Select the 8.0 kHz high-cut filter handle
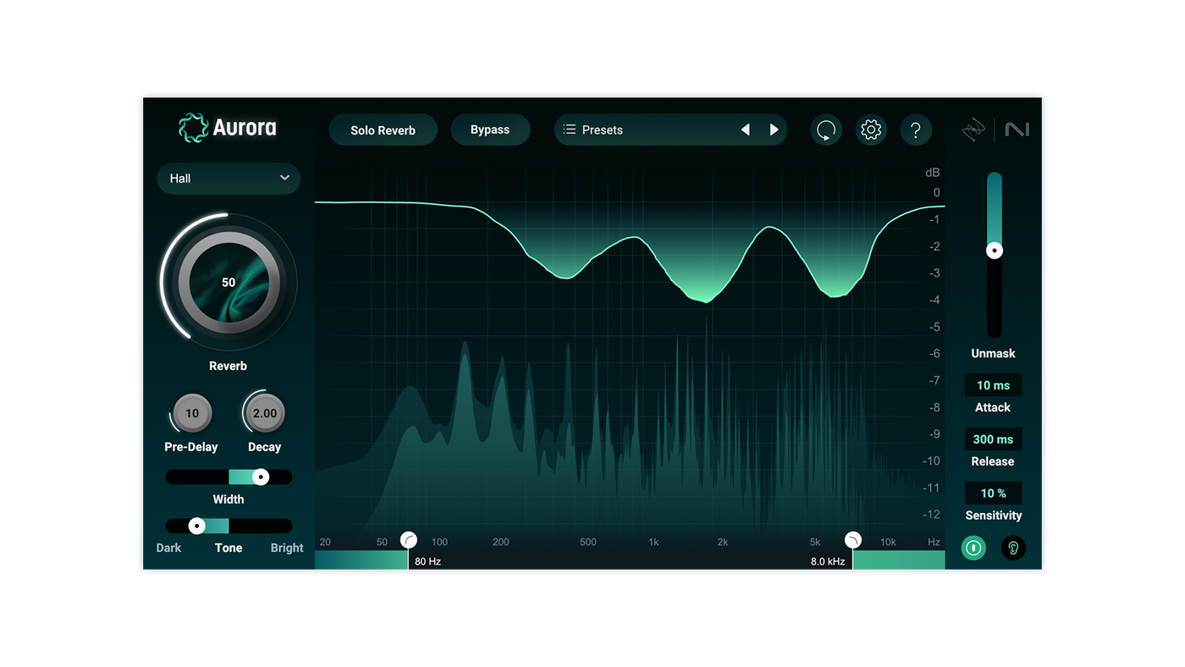 click(853, 540)
